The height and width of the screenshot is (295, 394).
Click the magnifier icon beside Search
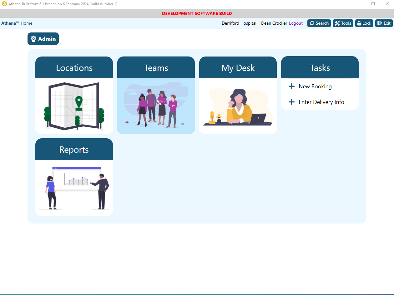point(312,23)
